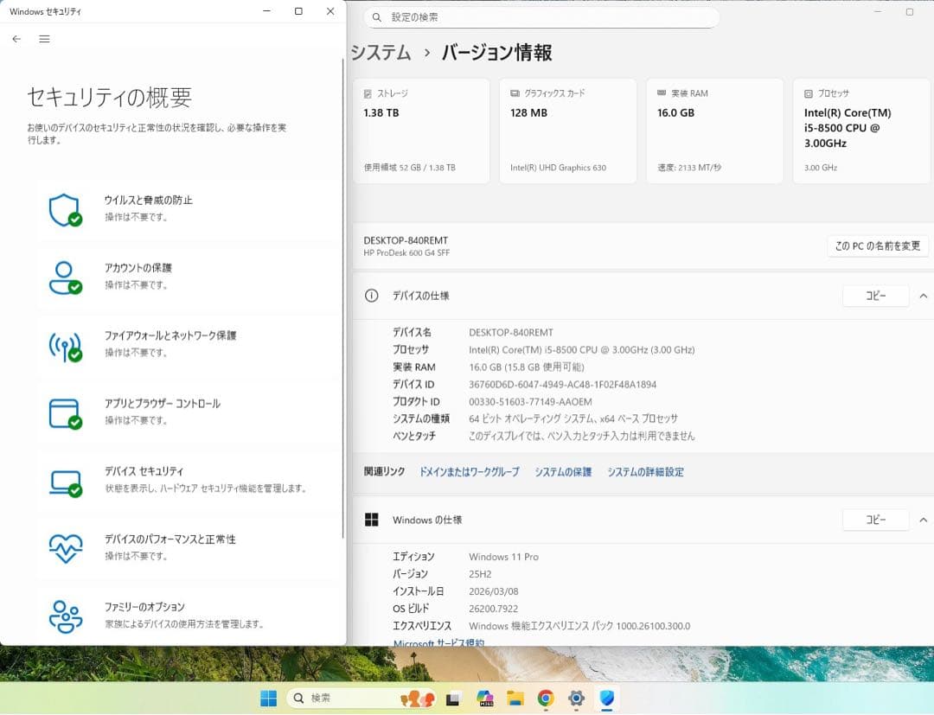Screen dimensions: 934x715
Task: Click 16.0 GB (15.8 GB 使用可能) RAM value
Action: (x=527, y=367)
